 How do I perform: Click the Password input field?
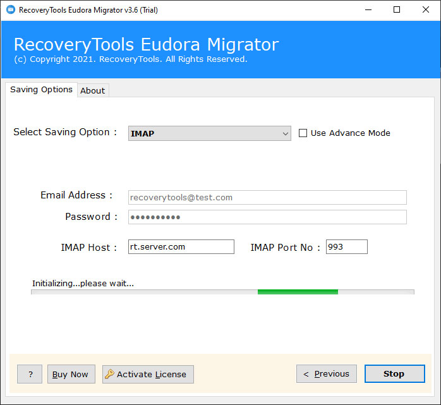[267, 217]
